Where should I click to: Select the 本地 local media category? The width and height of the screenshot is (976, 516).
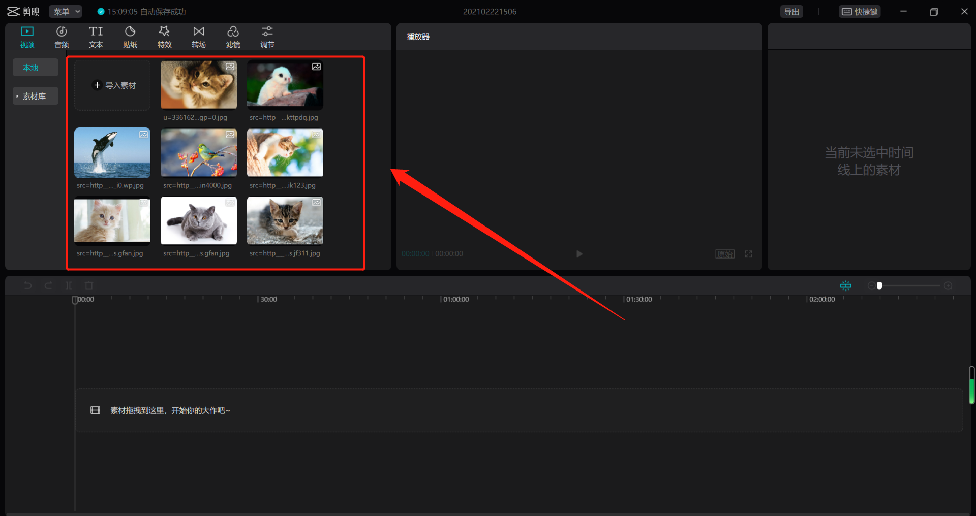[36, 68]
